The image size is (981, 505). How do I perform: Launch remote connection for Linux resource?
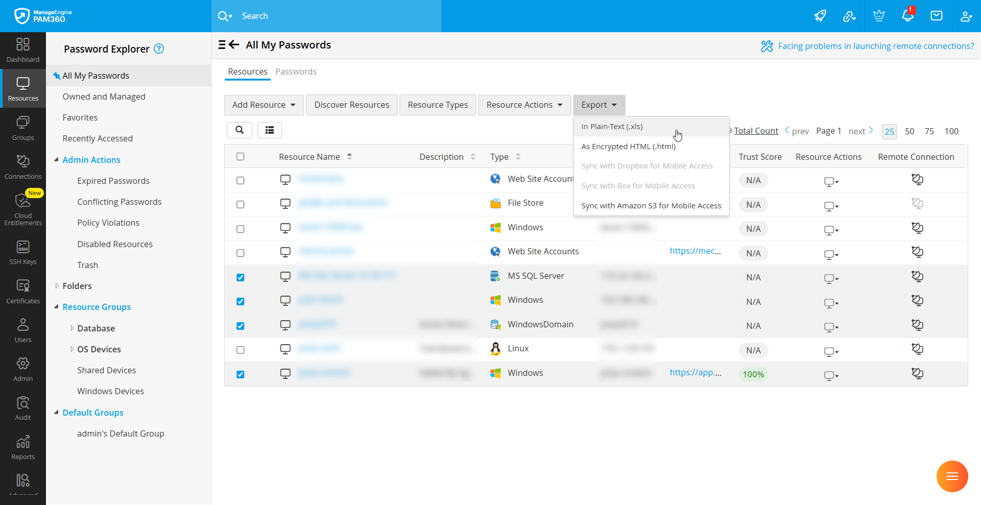(917, 349)
